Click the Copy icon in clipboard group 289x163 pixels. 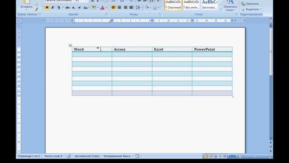[36, 4]
